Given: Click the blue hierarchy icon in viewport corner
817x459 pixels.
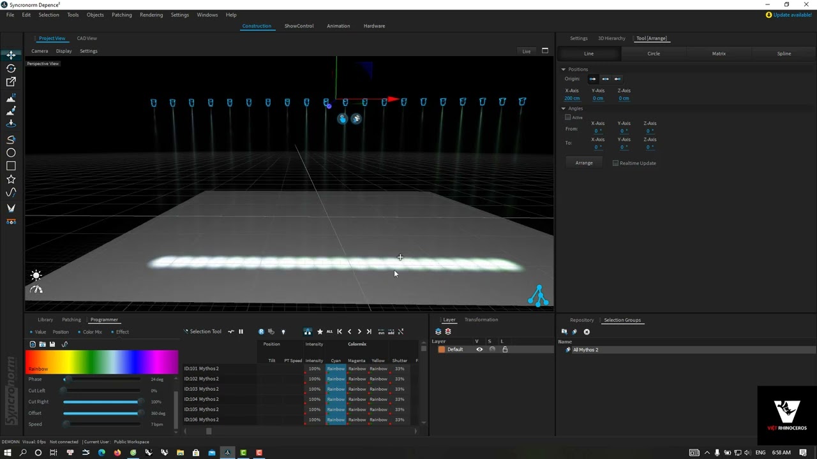Looking at the screenshot, I should [538, 296].
